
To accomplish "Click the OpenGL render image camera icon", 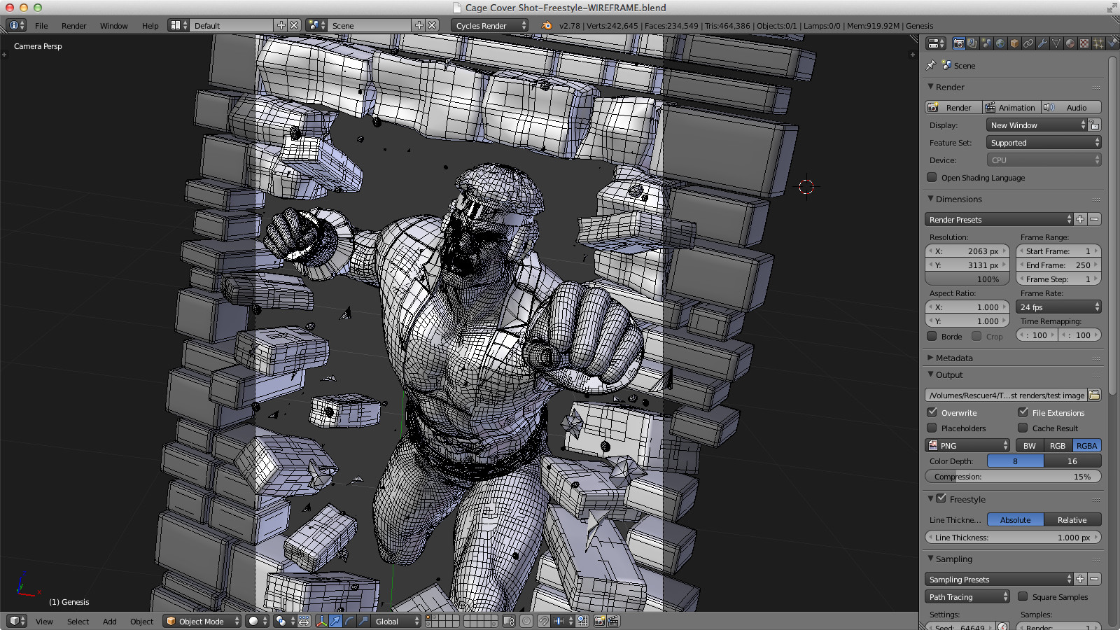I will pos(600,621).
